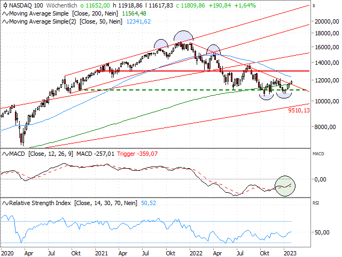The width and height of the screenshot is (342, 257).
Task: Click the 20000,00 price axis label
Action: (x=327, y=21)
